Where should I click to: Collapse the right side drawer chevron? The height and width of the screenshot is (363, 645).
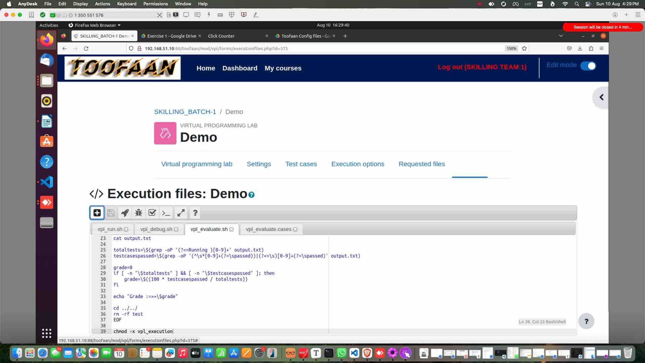pyautogui.click(x=602, y=97)
